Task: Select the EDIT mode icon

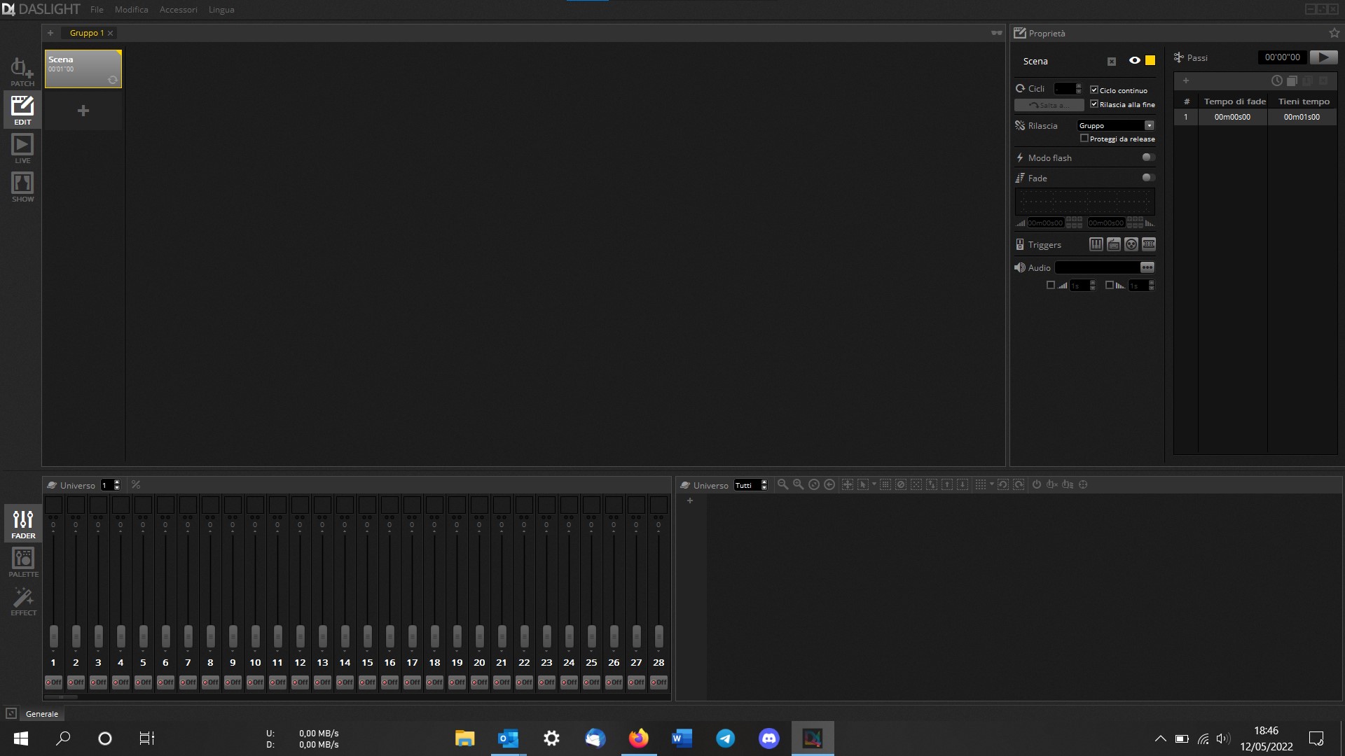Action: (22, 110)
